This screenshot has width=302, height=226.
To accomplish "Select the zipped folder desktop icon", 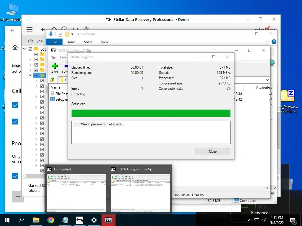I will point(288,96).
